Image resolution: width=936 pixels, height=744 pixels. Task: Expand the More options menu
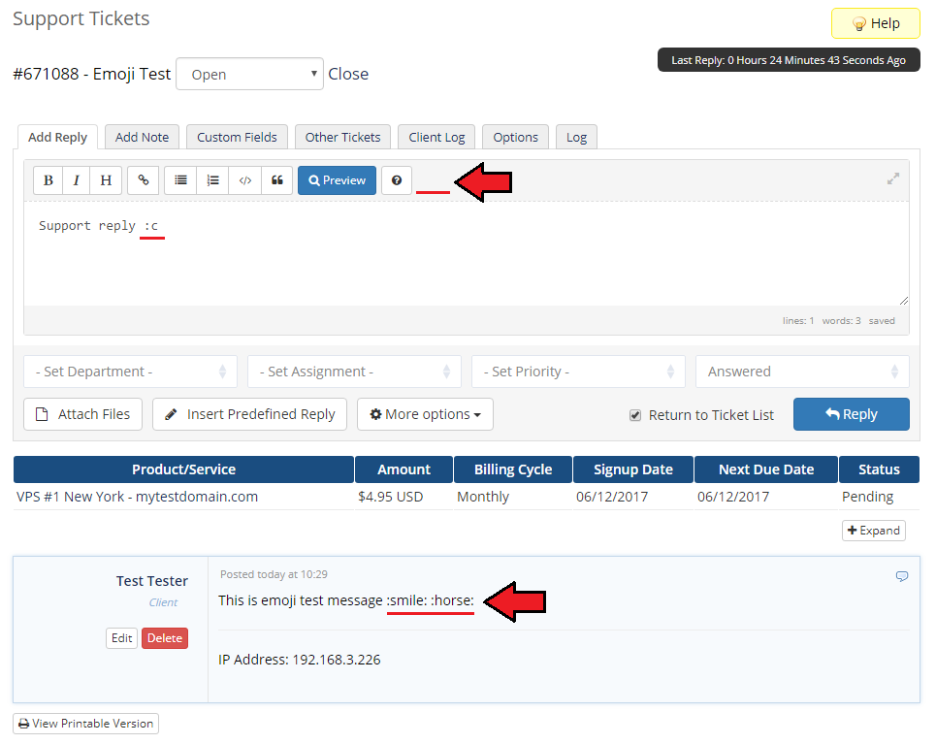[425, 414]
